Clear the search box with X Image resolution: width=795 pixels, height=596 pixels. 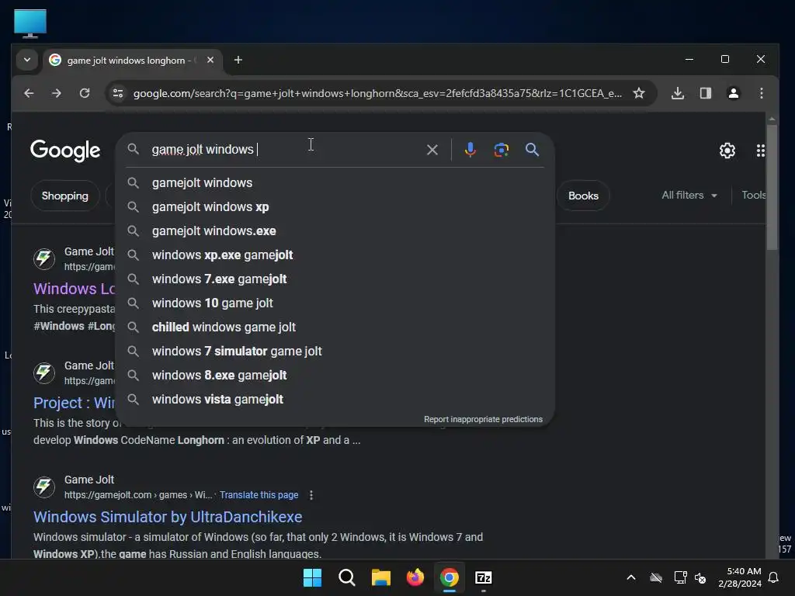point(432,150)
